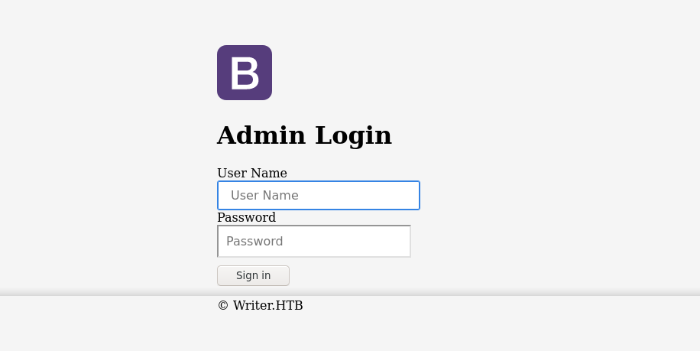Click the purple Bootstrap logo icon

pos(245,73)
